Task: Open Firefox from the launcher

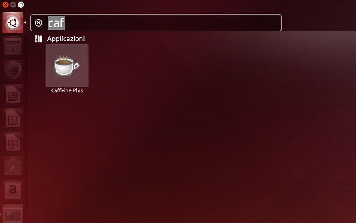Action: click(13, 70)
